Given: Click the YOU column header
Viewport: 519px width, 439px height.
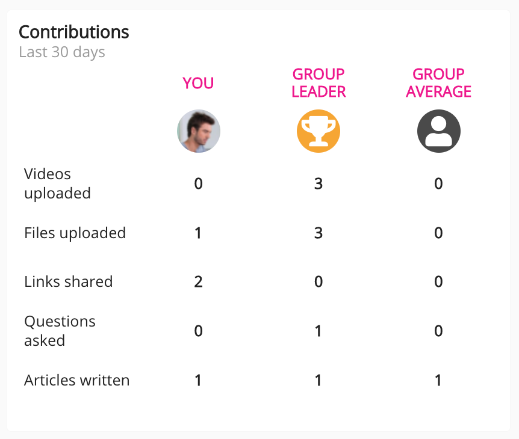Looking at the screenshot, I should (198, 83).
